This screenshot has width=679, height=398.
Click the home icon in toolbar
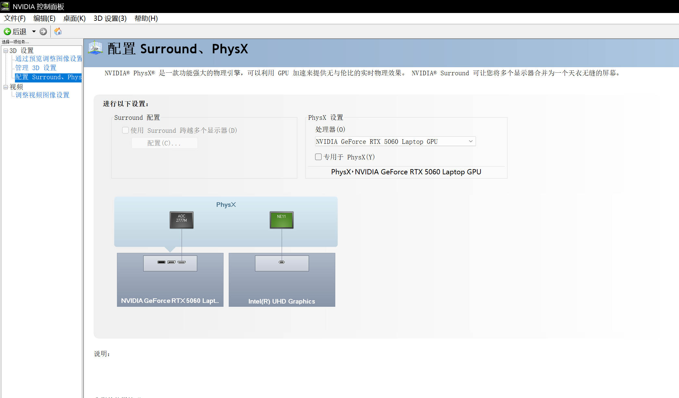[x=58, y=31]
